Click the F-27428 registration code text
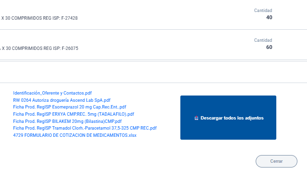The image size is (307, 192). click(70, 18)
